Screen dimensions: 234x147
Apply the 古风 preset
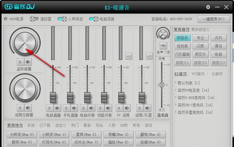pyautogui.click(x=219, y=38)
